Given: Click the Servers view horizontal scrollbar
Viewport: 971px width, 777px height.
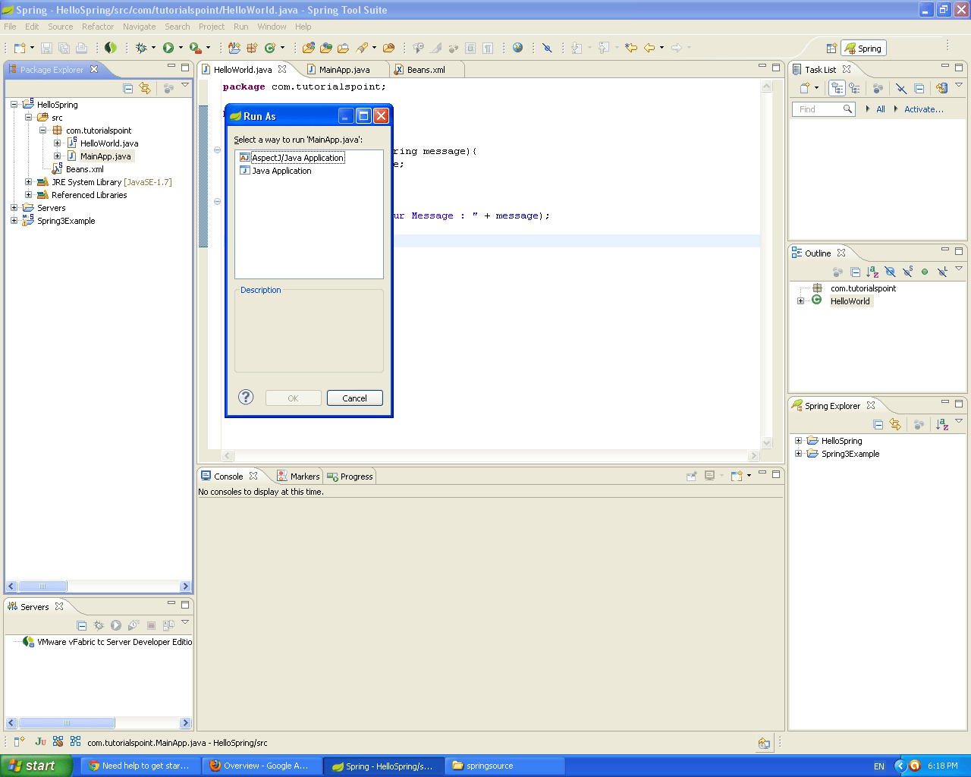Looking at the screenshot, I should [x=98, y=723].
